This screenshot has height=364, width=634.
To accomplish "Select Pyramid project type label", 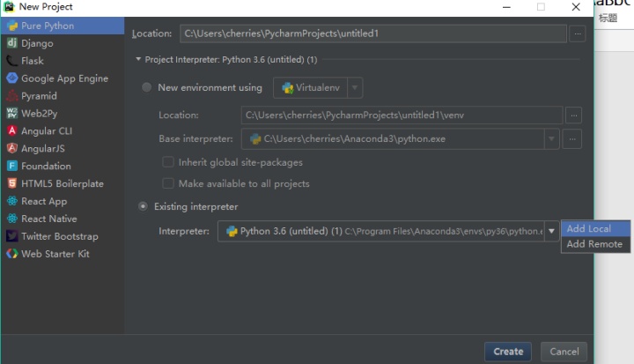I will tap(40, 96).
